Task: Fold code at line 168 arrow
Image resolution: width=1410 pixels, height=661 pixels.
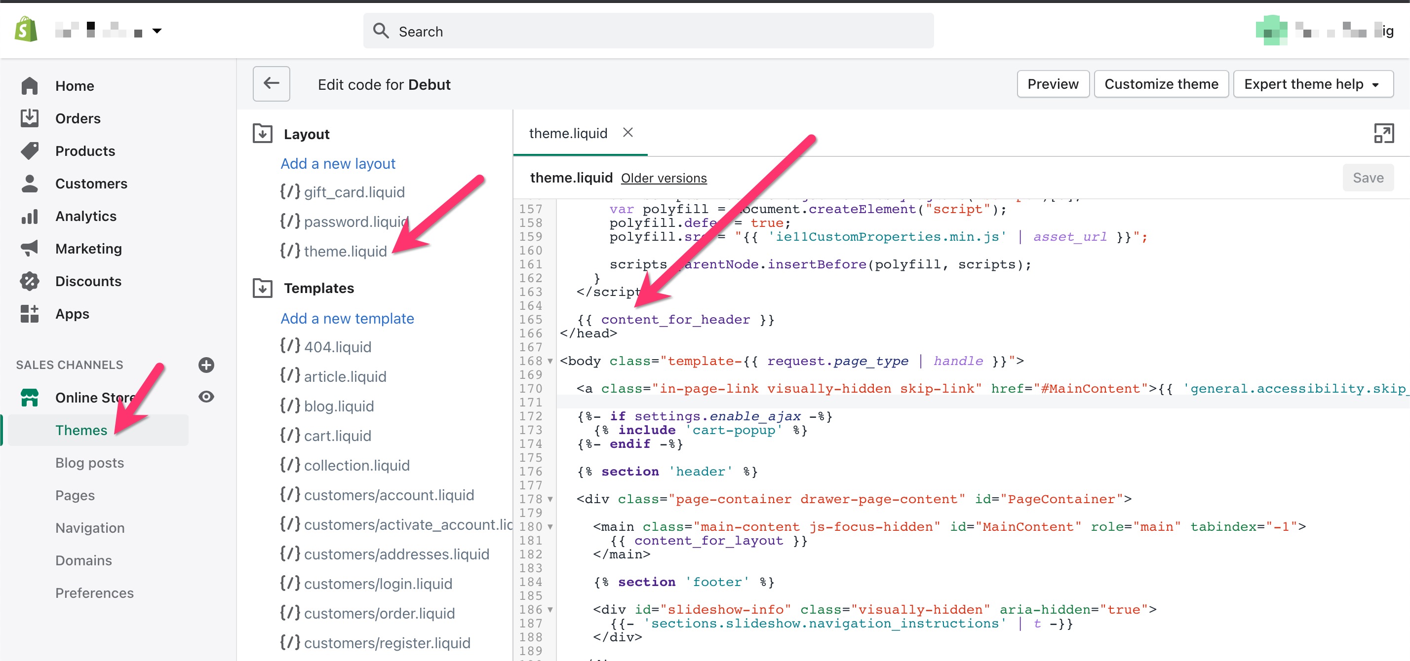Action: tap(550, 361)
